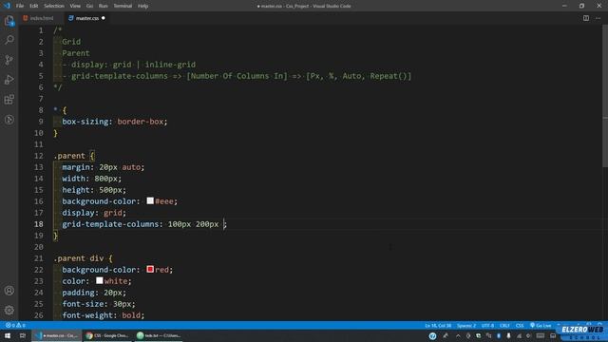This screenshot has height=342, width=608.
Task: Open the editor More Actions ellipsis
Action: click(x=598, y=18)
